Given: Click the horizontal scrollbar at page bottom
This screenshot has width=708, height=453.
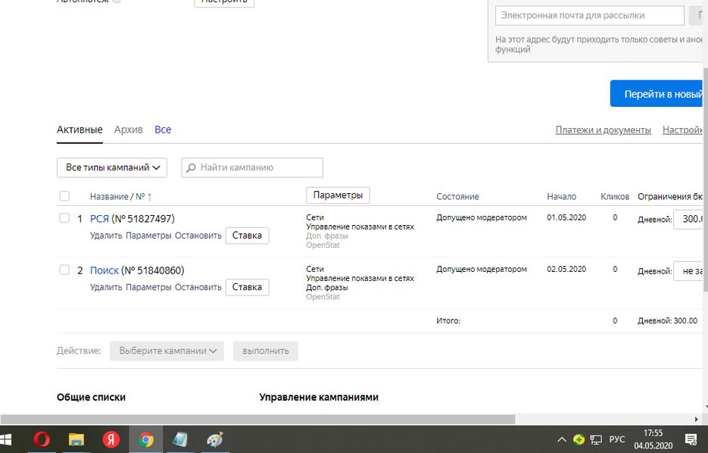Looking at the screenshot, I should coord(257,419).
